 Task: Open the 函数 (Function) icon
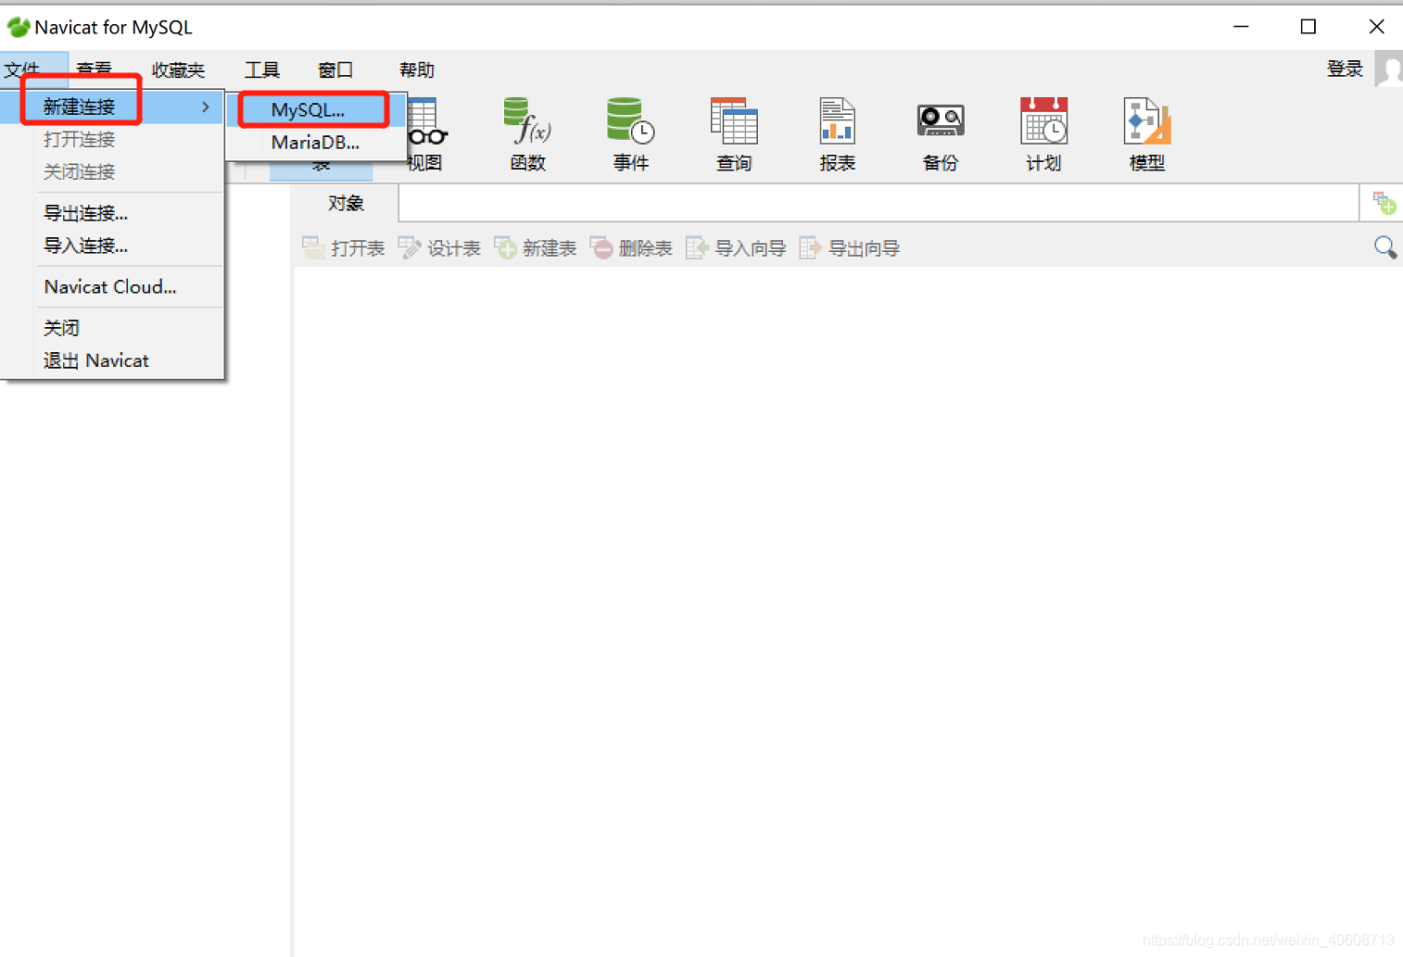[526, 132]
